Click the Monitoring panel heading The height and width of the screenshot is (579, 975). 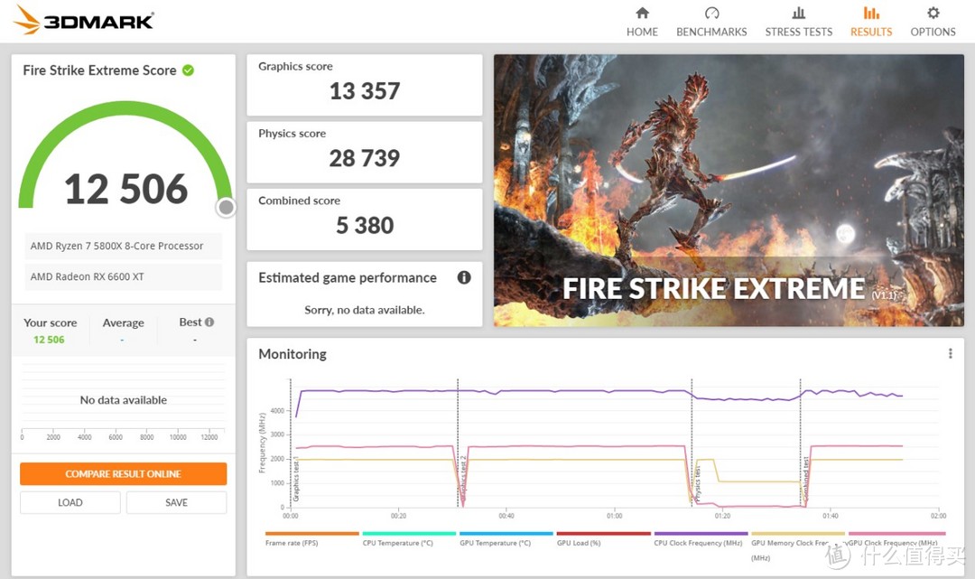point(292,354)
